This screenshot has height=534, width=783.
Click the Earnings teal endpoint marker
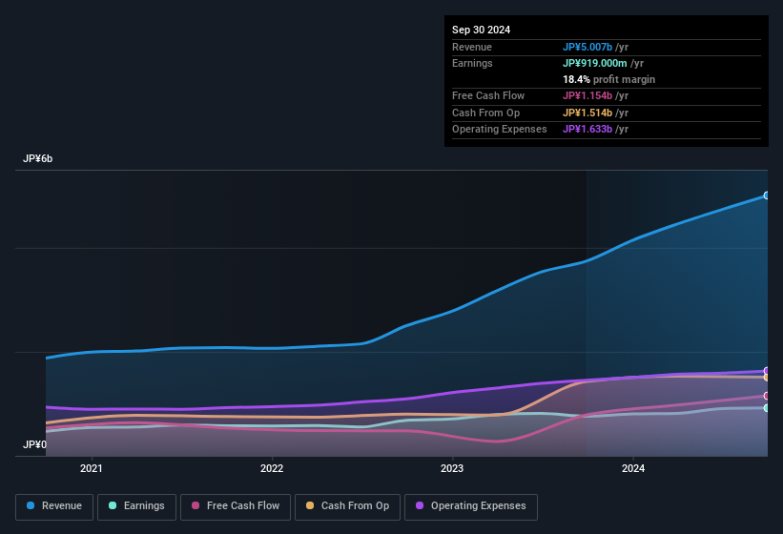click(767, 408)
